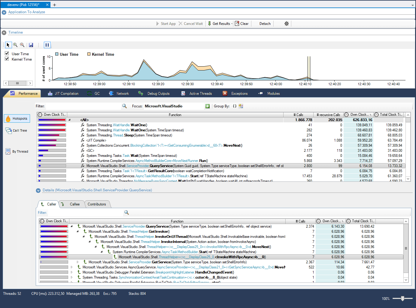Zoom in on the timeline

pyautogui.click(x=15, y=45)
